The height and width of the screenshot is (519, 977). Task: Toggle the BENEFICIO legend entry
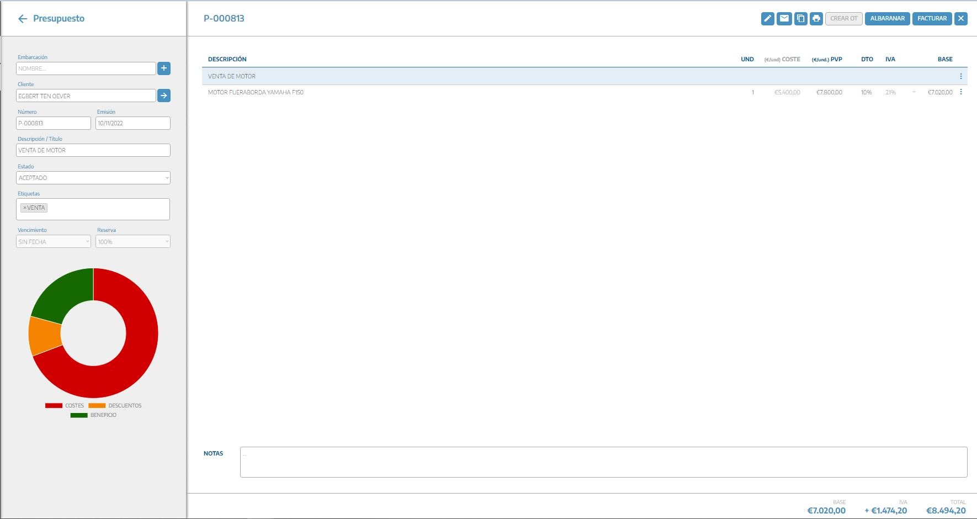93,415
